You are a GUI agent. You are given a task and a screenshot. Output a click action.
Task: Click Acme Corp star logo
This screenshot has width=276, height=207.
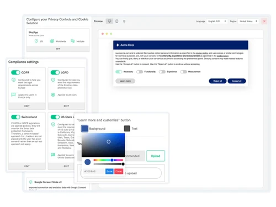pyautogui.click(x=118, y=45)
